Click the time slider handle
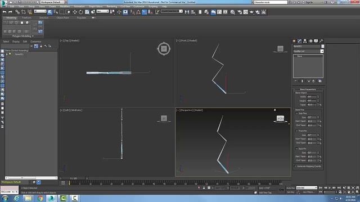Screen dimensions: 360x202 [74, 178]
